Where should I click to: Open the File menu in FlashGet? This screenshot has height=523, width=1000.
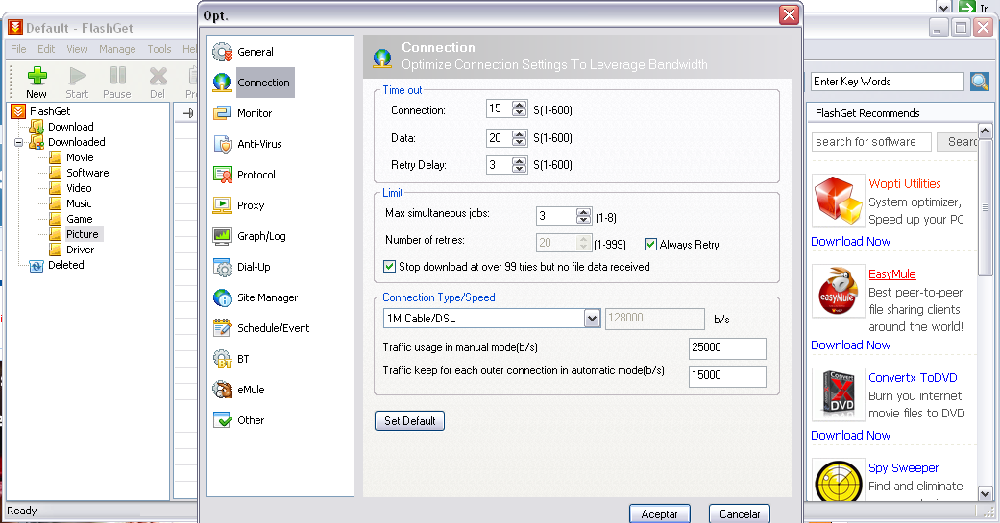pyautogui.click(x=18, y=49)
